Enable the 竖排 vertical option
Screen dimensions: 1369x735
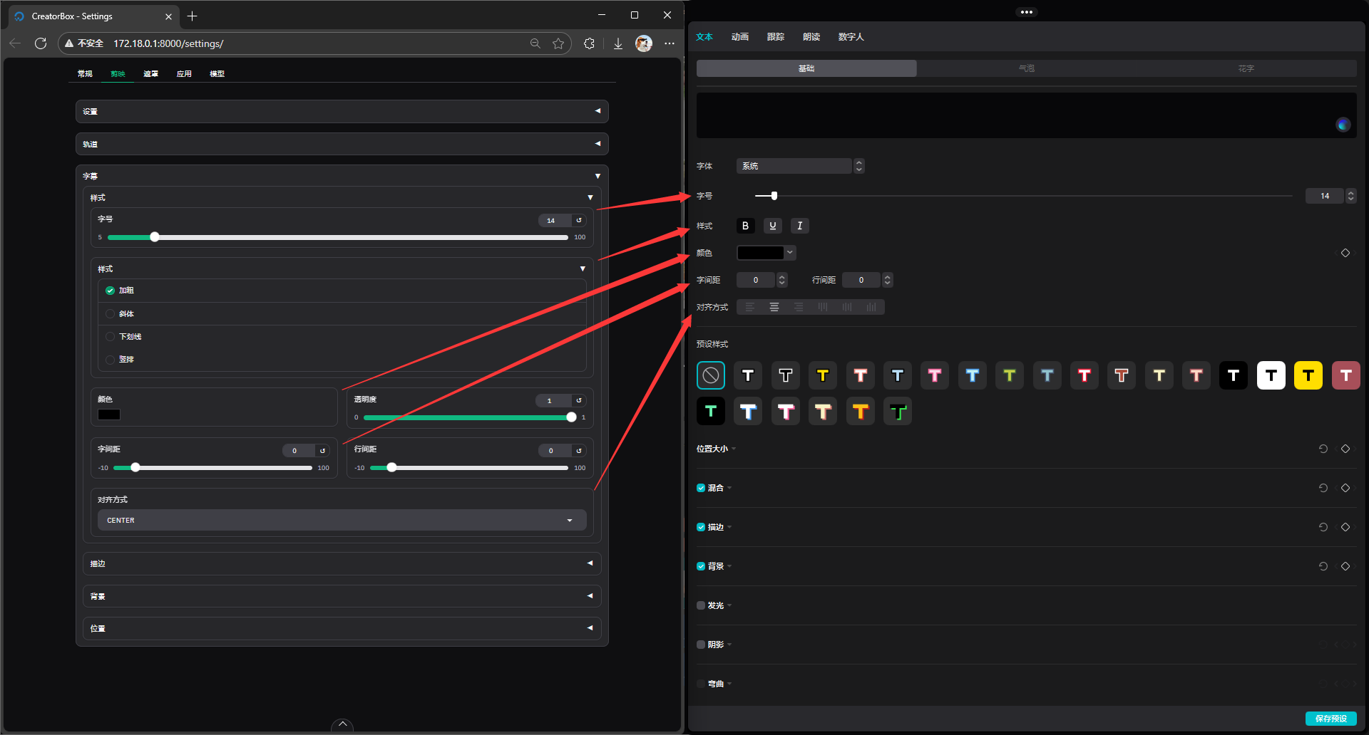tap(110, 360)
